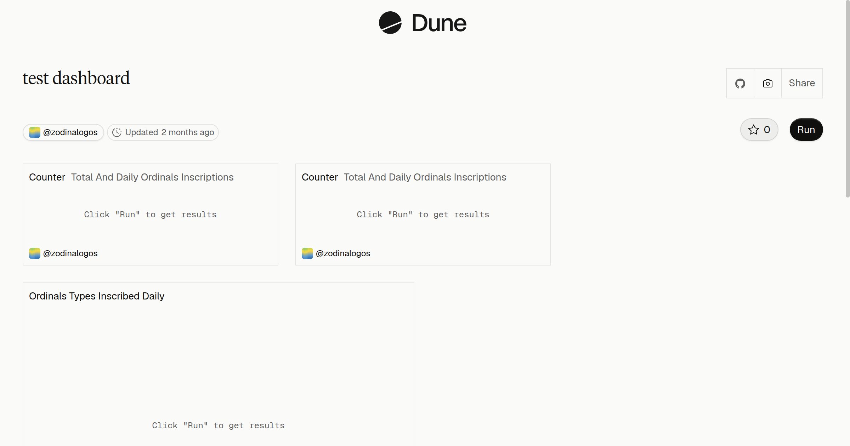
Task: Click @zodinalogos in the second Counter card
Action: click(343, 253)
